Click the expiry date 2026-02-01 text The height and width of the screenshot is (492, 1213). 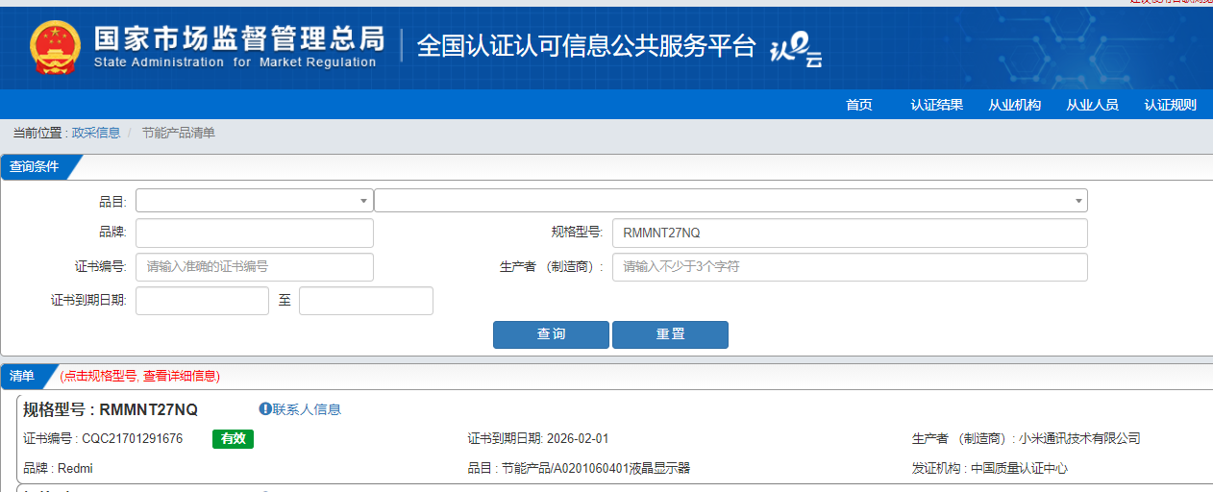pyautogui.click(x=578, y=439)
